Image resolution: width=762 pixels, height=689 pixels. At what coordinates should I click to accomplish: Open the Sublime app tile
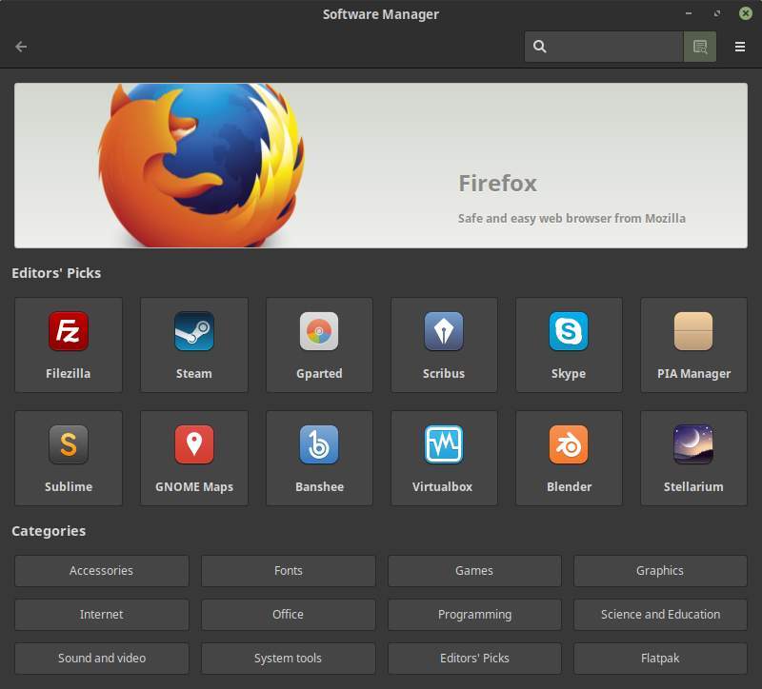click(x=68, y=458)
